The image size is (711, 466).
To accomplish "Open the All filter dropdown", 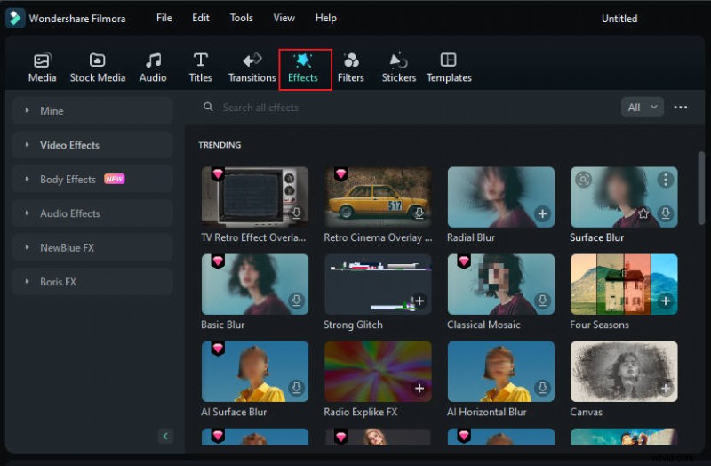I will coord(642,108).
